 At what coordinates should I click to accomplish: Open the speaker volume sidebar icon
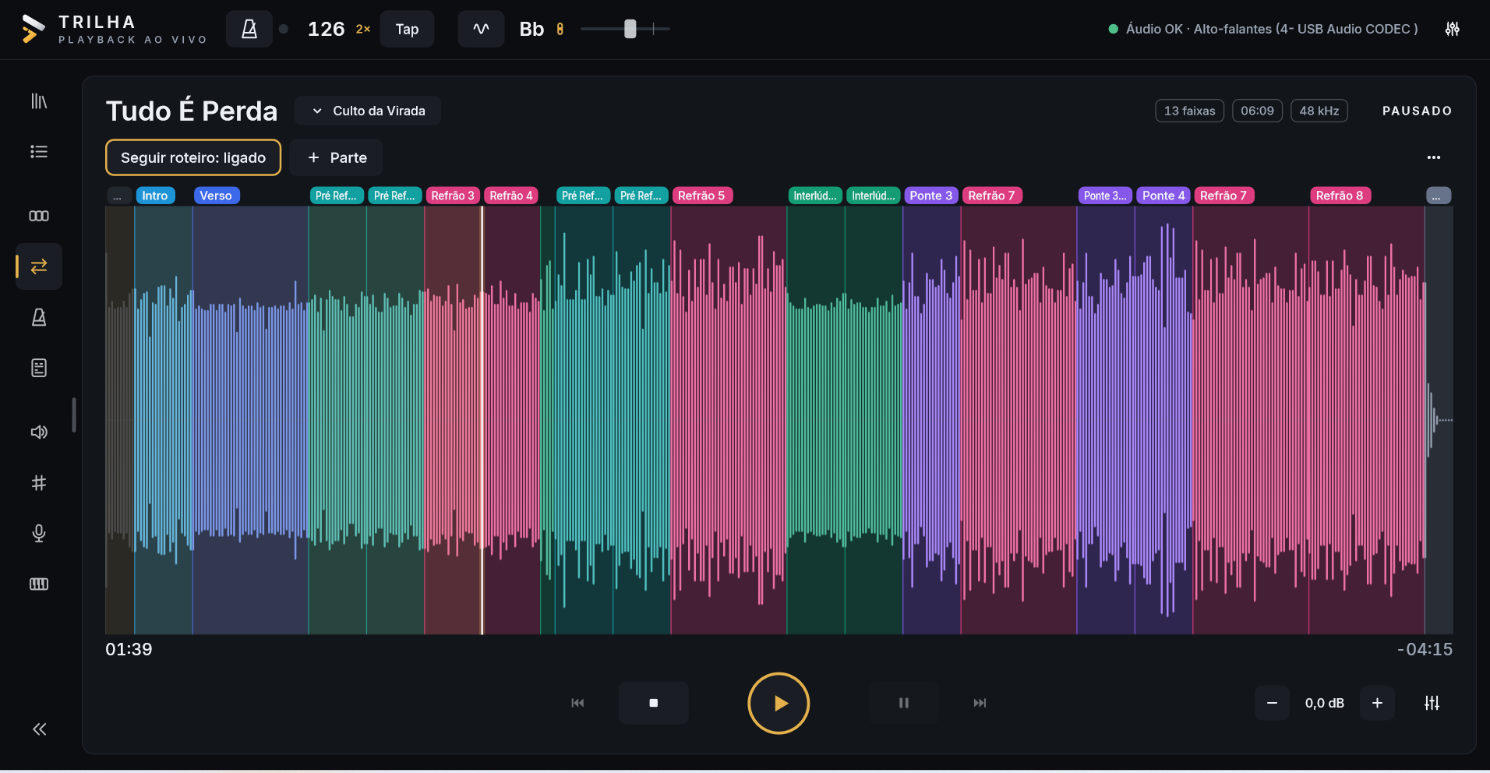tap(39, 432)
